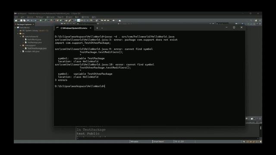Click the New Java Package toolbar icon
Viewport: 276px width, 155px height.
pyautogui.click(x=57, y=21)
